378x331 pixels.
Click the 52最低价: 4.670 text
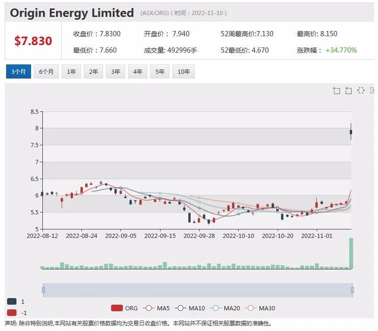pos(245,50)
